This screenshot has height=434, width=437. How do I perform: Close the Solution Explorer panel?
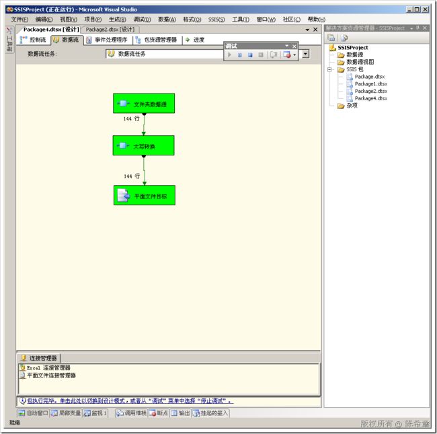(424, 28)
